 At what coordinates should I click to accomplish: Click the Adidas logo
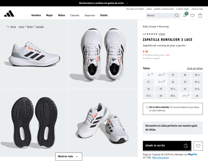click(9, 14)
